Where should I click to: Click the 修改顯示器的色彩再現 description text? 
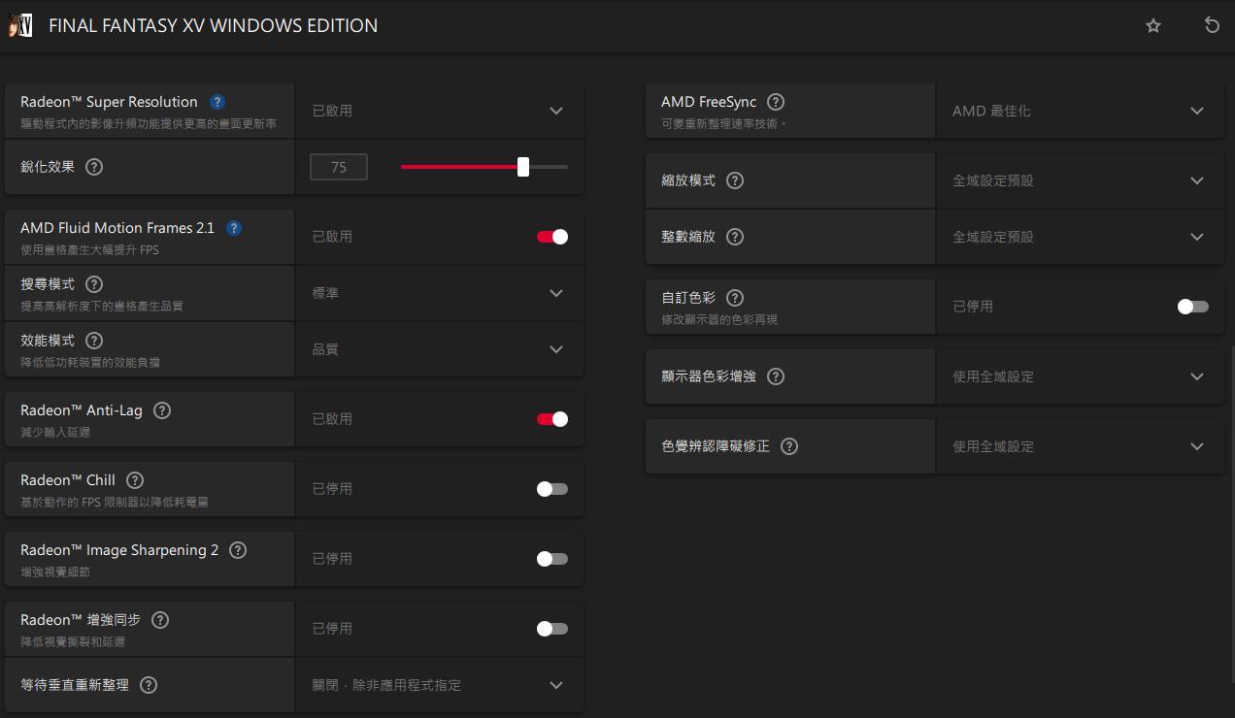click(719, 320)
